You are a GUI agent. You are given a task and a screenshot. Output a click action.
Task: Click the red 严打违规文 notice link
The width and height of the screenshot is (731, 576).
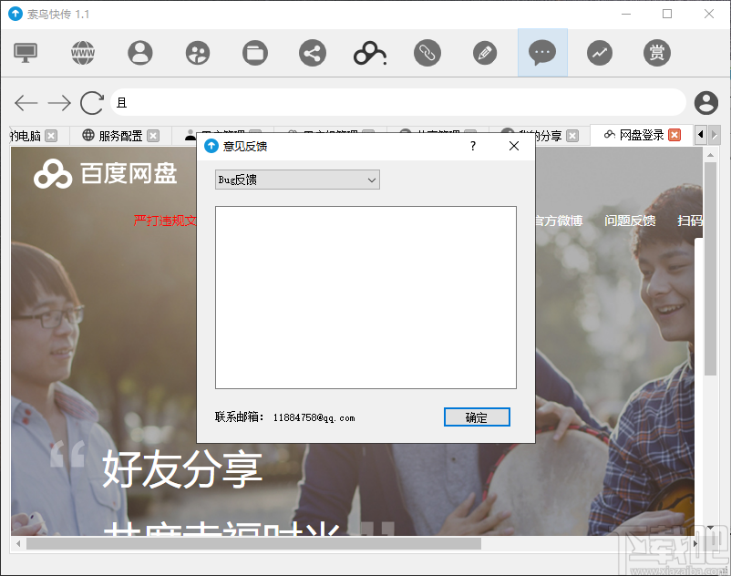[165, 221]
